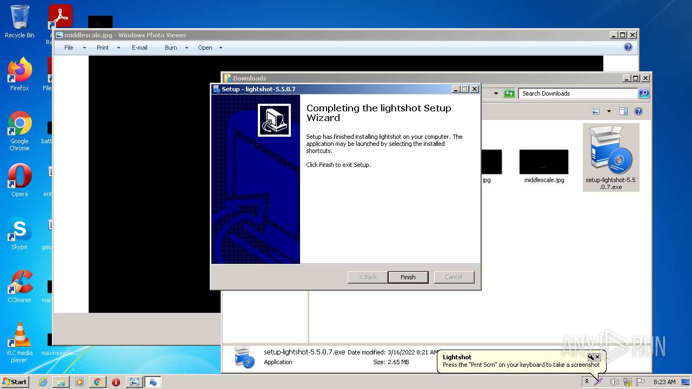Select Skype desktop shortcut
The height and width of the screenshot is (389, 692).
click(x=19, y=233)
